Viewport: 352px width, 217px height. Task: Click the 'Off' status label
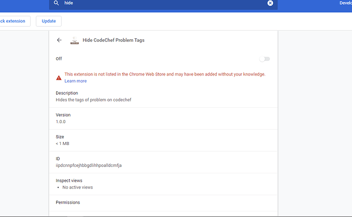point(59,59)
